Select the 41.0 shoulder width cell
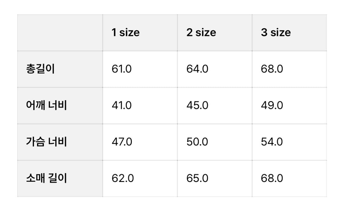The image size is (344, 207). coord(121,105)
